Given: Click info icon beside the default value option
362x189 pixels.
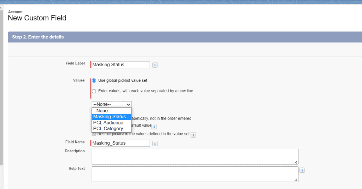Looking at the screenshot, I should (x=154, y=126).
